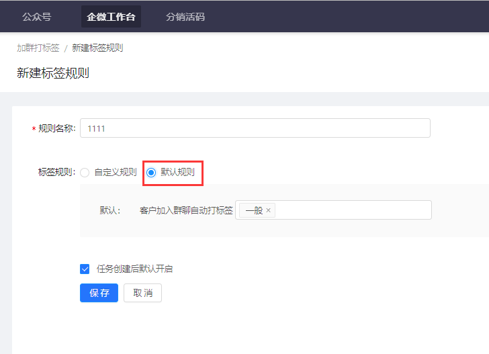
Task: Focus the 规则名称 input field
Action: point(255,128)
